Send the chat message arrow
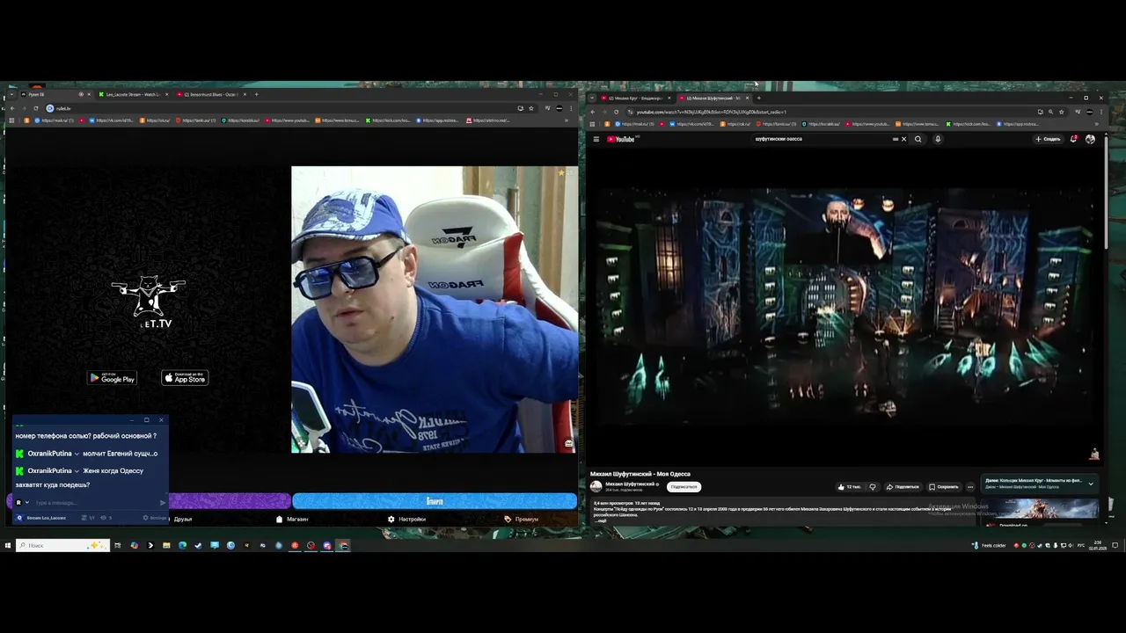The height and width of the screenshot is (633, 1126). coord(163,503)
